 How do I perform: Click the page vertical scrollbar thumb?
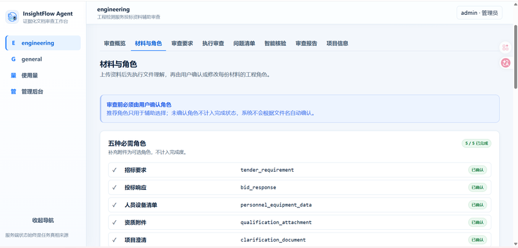[x=515, y=56]
